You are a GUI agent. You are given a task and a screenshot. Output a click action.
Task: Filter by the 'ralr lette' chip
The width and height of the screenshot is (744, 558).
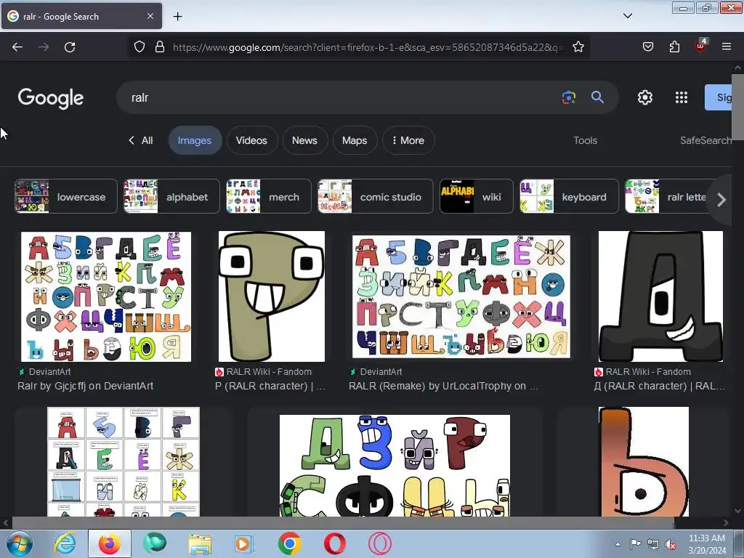pos(667,196)
